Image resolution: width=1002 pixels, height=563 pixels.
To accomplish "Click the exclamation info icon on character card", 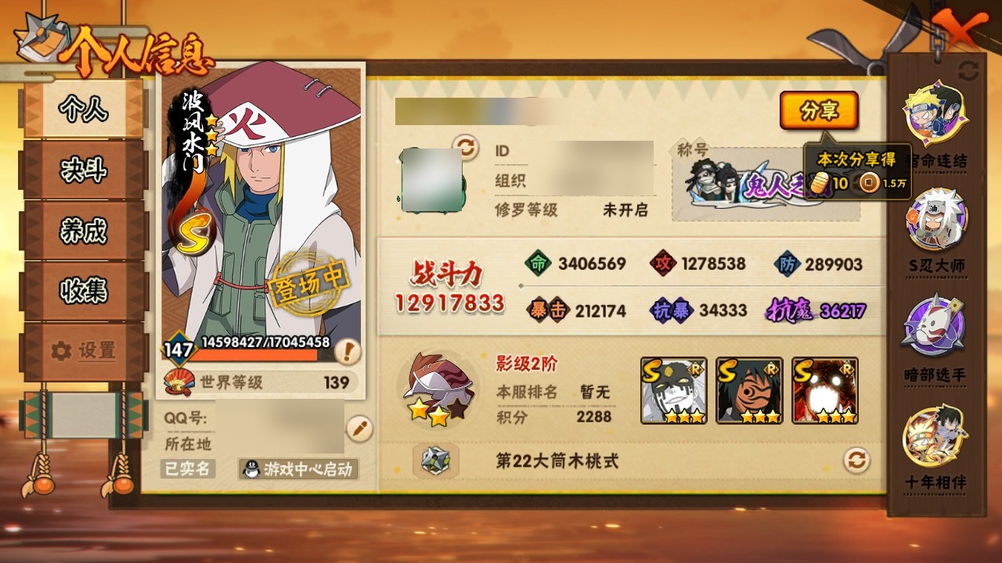I will [347, 352].
